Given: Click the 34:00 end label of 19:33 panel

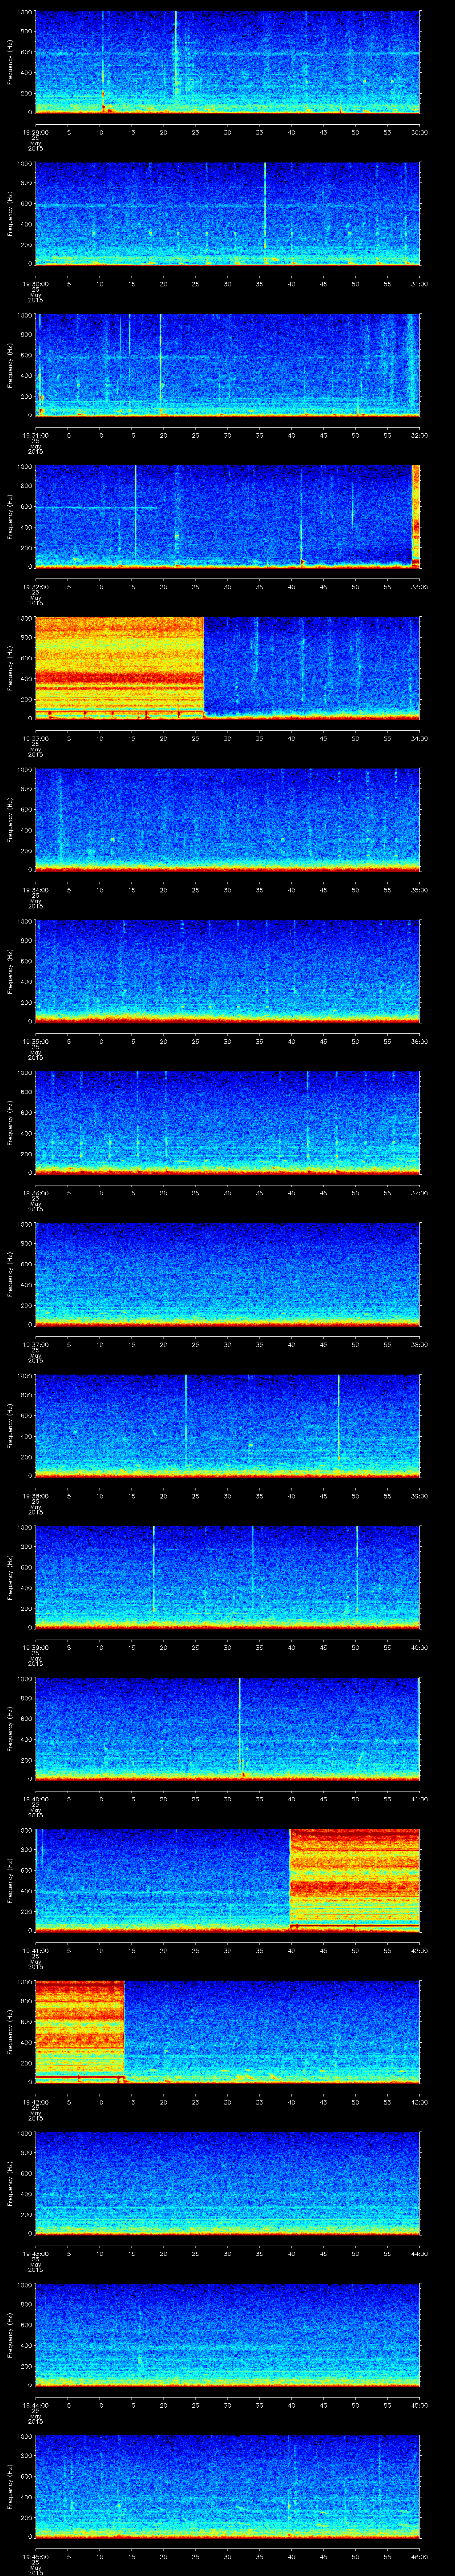Looking at the screenshot, I should click(420, 738).
